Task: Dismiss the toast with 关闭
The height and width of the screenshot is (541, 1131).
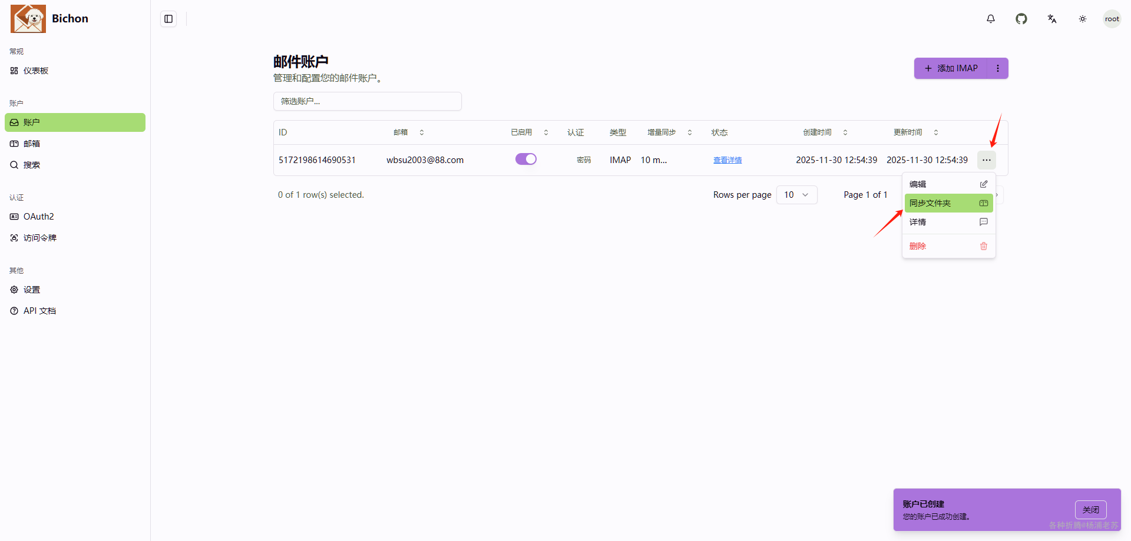Action: (x=1091, y=510)
